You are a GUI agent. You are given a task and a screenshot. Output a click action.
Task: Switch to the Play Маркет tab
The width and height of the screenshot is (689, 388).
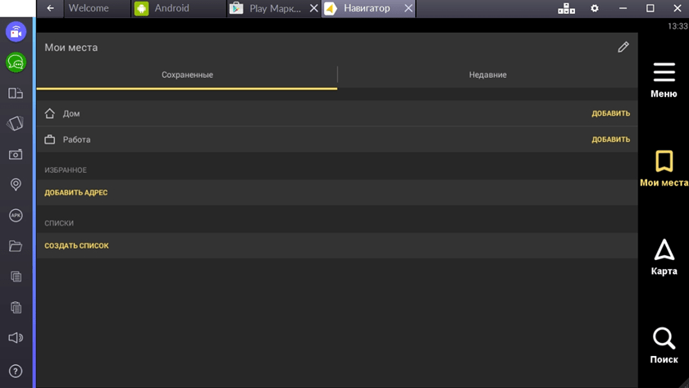click(x=271, y=8)
